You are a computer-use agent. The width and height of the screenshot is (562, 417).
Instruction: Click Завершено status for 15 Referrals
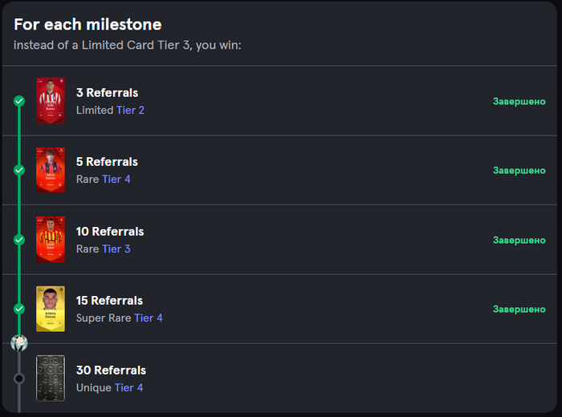pyautogui.click(x=519, y=310)
